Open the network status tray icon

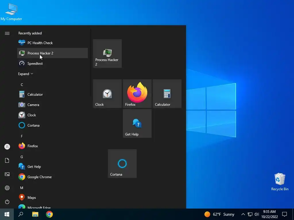[x=250, y=214]
